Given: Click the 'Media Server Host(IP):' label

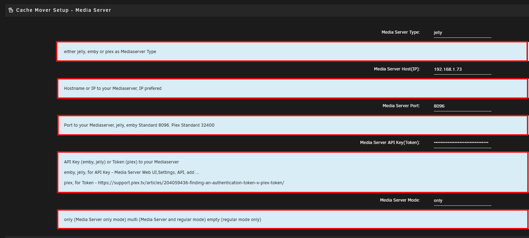Looking at the screenshot, I should point(397,69).
